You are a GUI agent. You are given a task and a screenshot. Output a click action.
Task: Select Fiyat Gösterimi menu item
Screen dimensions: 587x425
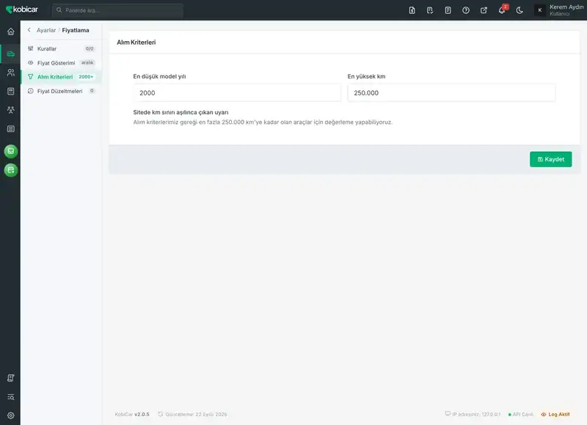(61, 63)
